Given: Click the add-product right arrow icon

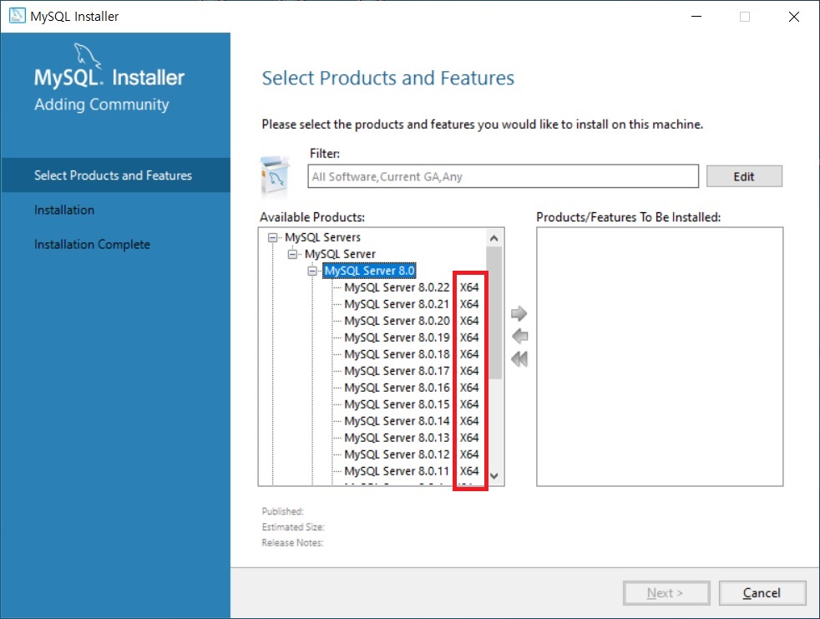Looking at the screenshot, I should (x=519, y=313).
